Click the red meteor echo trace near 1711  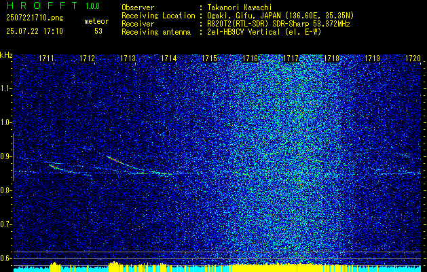click(54, 167)
